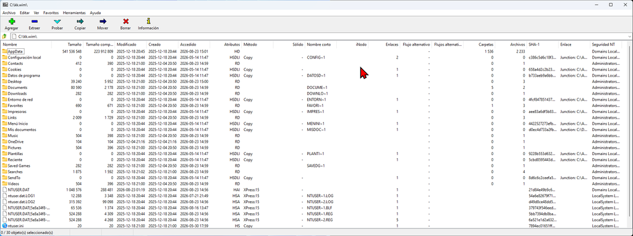The height and width of the screenshot is (236, 633).
Task: Select the Menú Inicio entry
Action: 18,124
